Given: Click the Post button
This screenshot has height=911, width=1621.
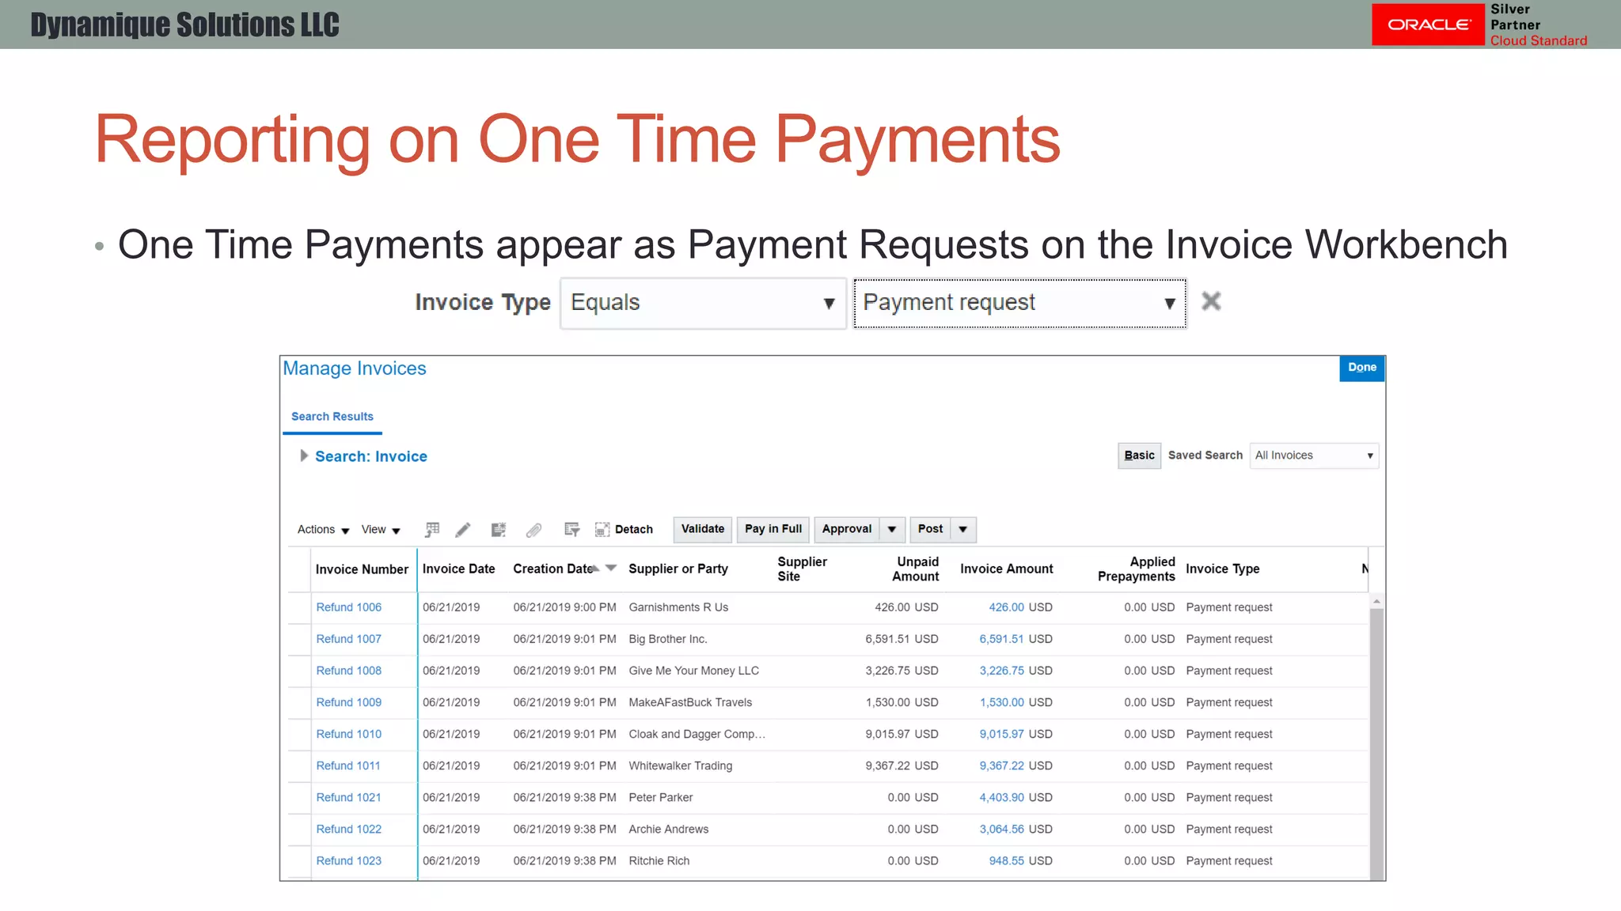Looking at the screenshot, I should (930, 529).
